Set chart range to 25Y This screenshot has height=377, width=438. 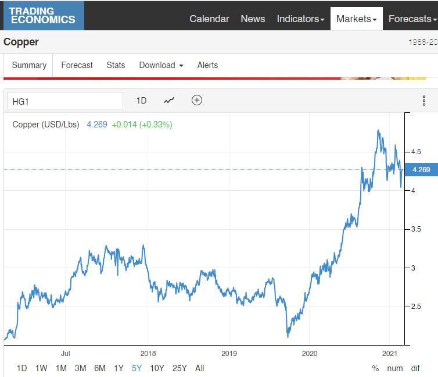pos(179,368)
